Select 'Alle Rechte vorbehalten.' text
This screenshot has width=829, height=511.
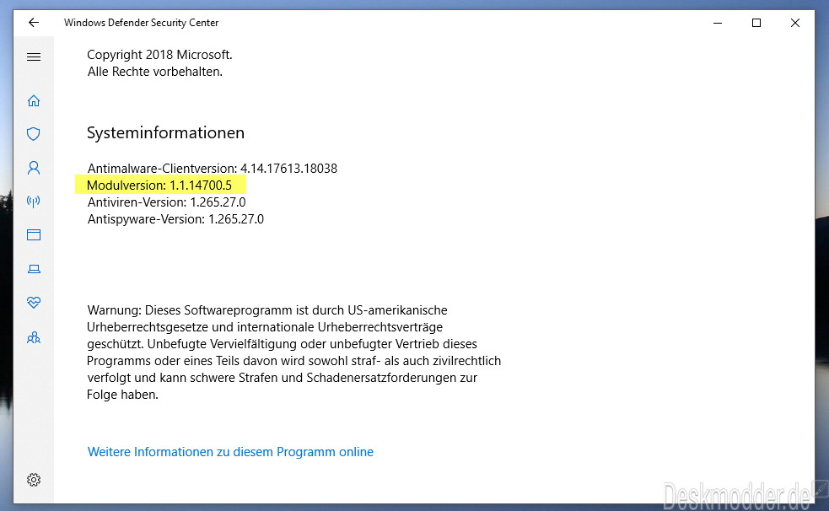(x=155, y=72)
